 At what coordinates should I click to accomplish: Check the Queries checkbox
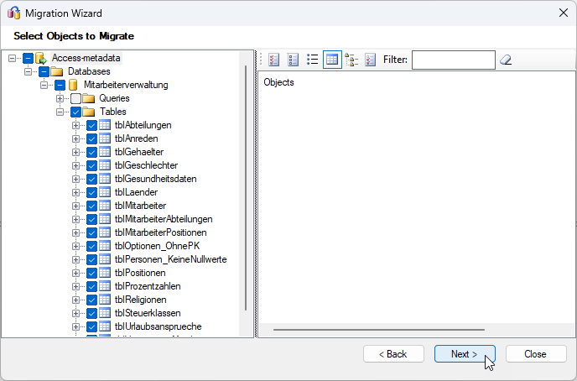click(76, 98)
